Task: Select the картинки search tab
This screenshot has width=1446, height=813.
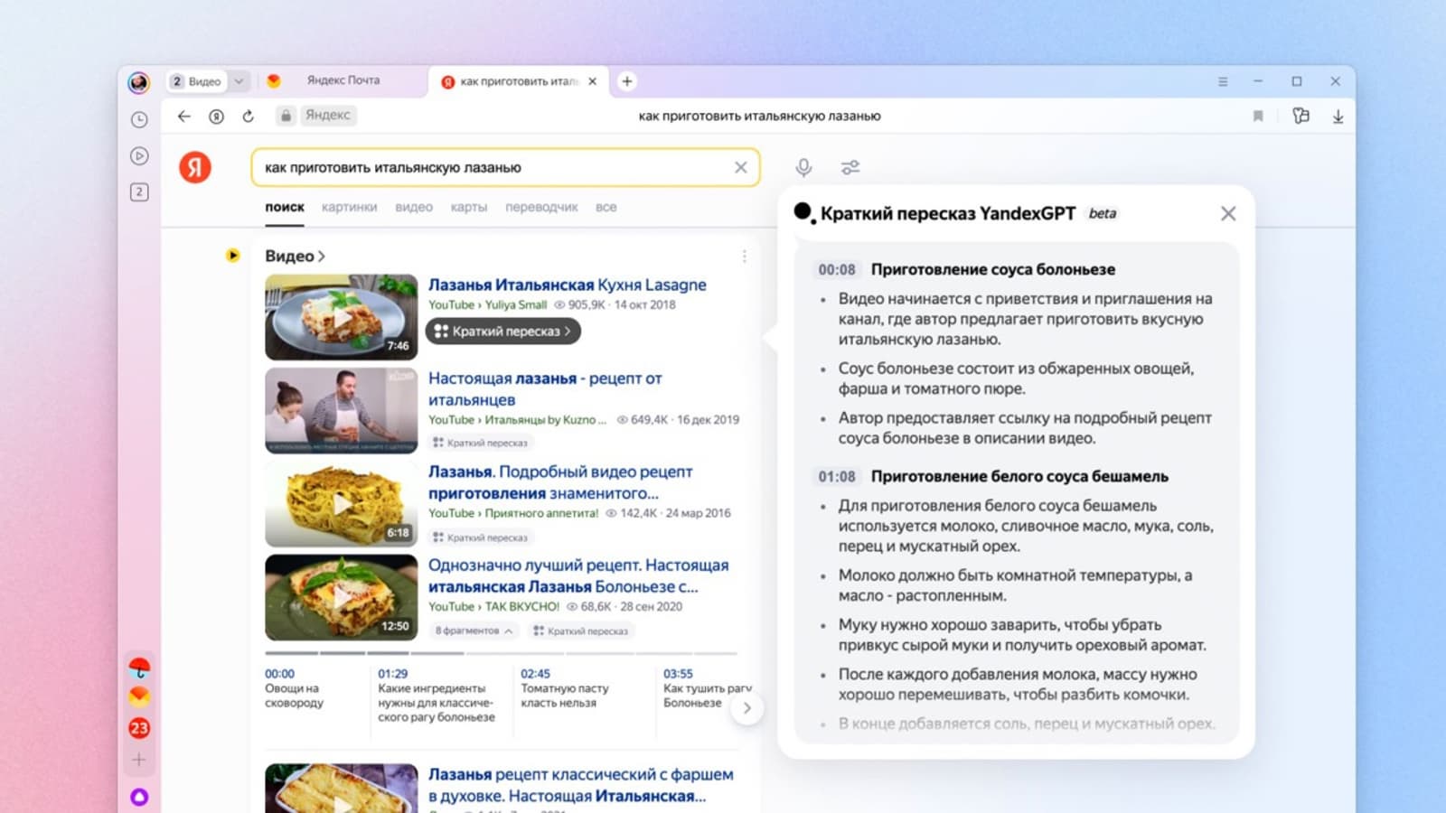Action: click(x=349, y=207)
